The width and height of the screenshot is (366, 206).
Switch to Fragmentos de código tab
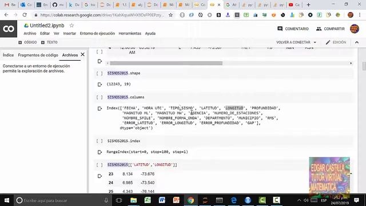click(x=38, y=55)
